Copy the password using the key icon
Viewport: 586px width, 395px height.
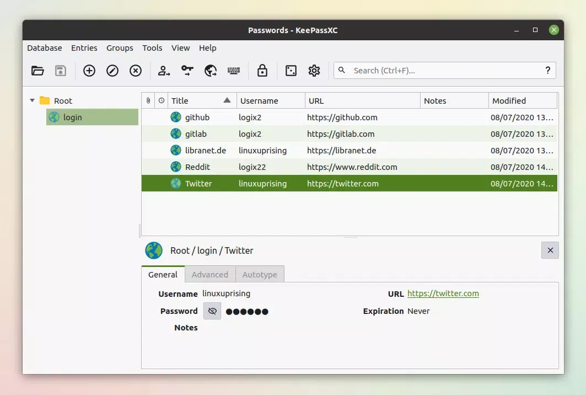coord(187,71)
